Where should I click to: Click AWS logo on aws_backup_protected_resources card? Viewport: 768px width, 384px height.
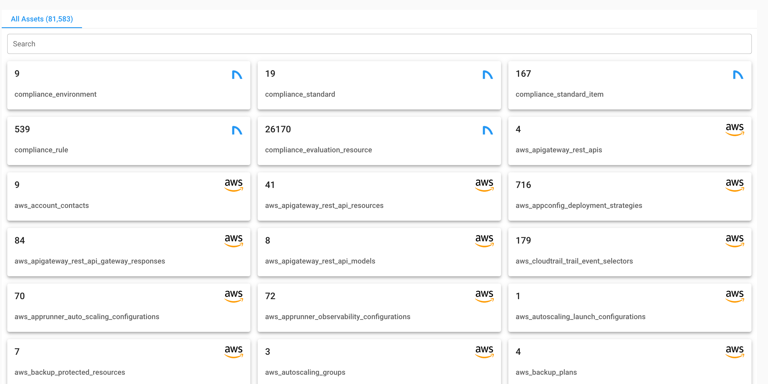(233, 352)
